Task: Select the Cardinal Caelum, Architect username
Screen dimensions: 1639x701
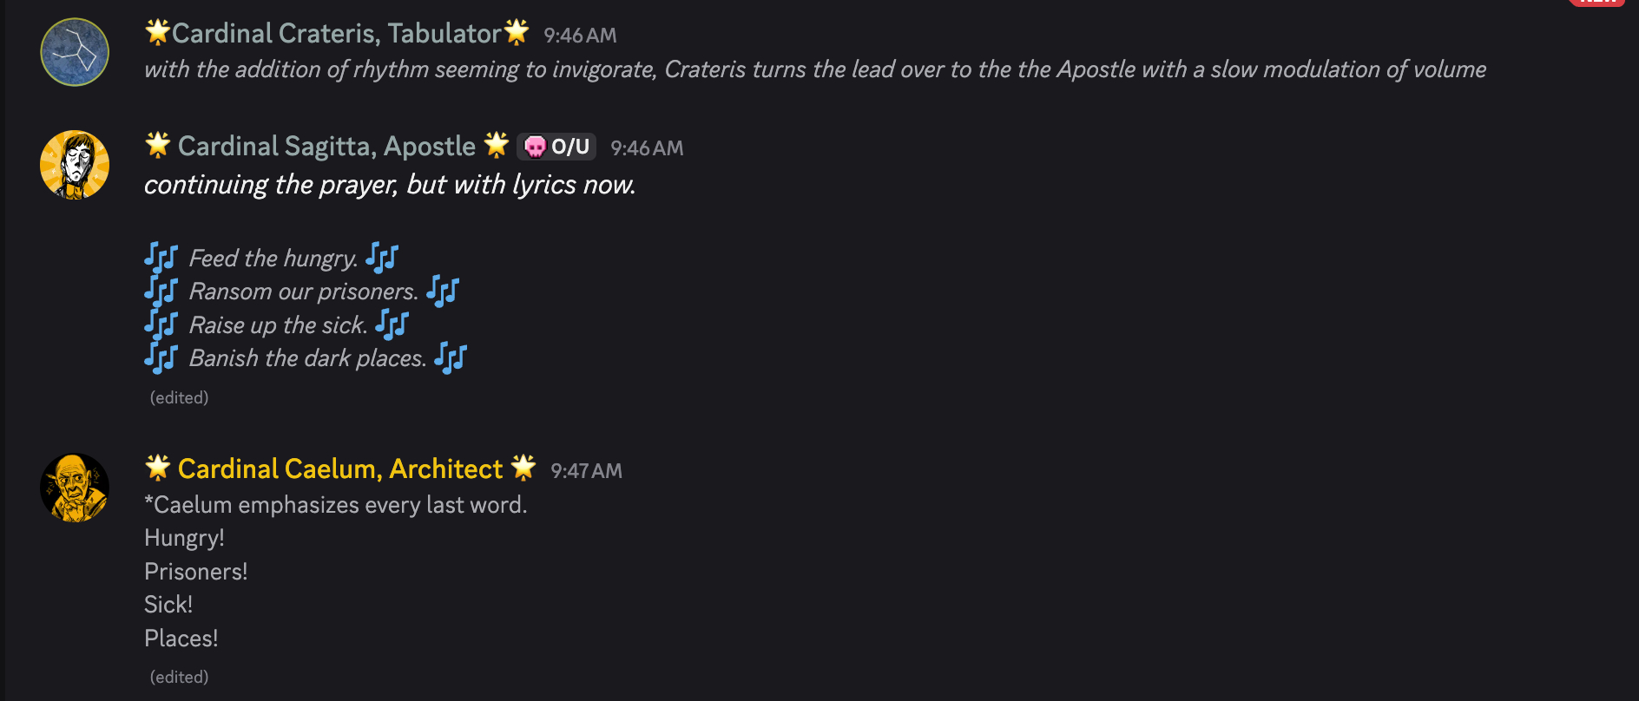Action: tap(340, 468)
